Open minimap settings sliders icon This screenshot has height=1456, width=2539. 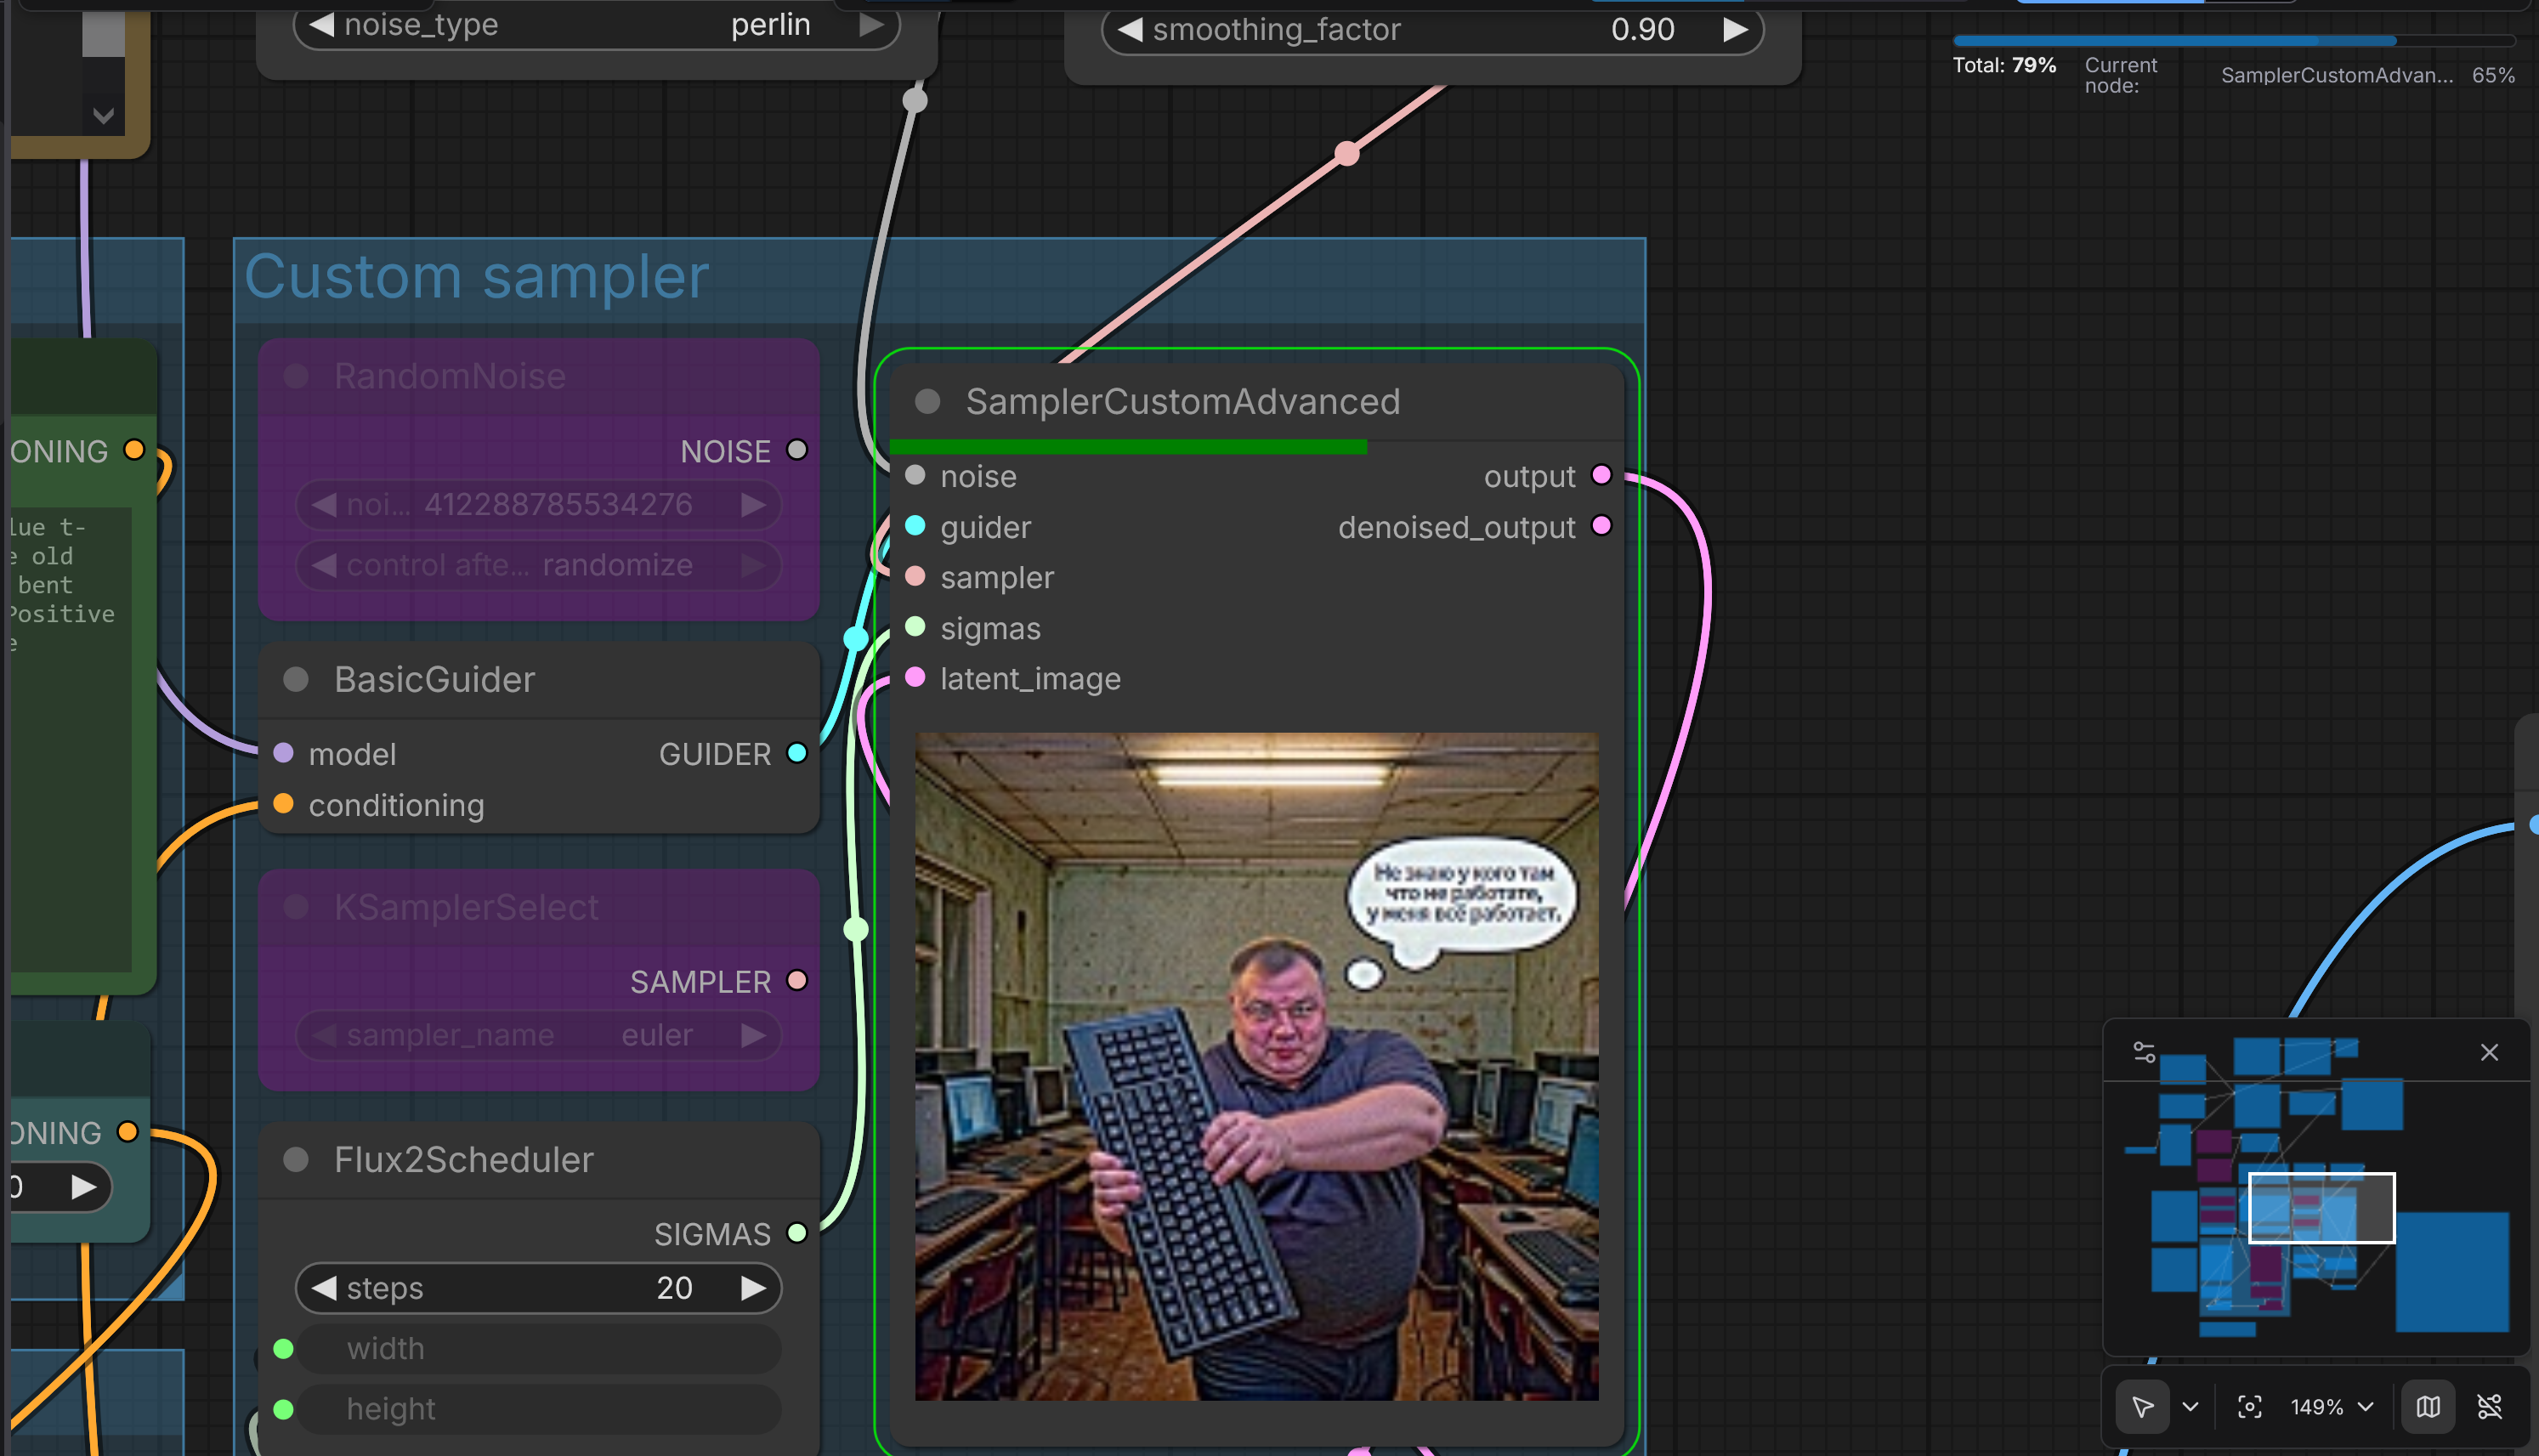2144,1052
